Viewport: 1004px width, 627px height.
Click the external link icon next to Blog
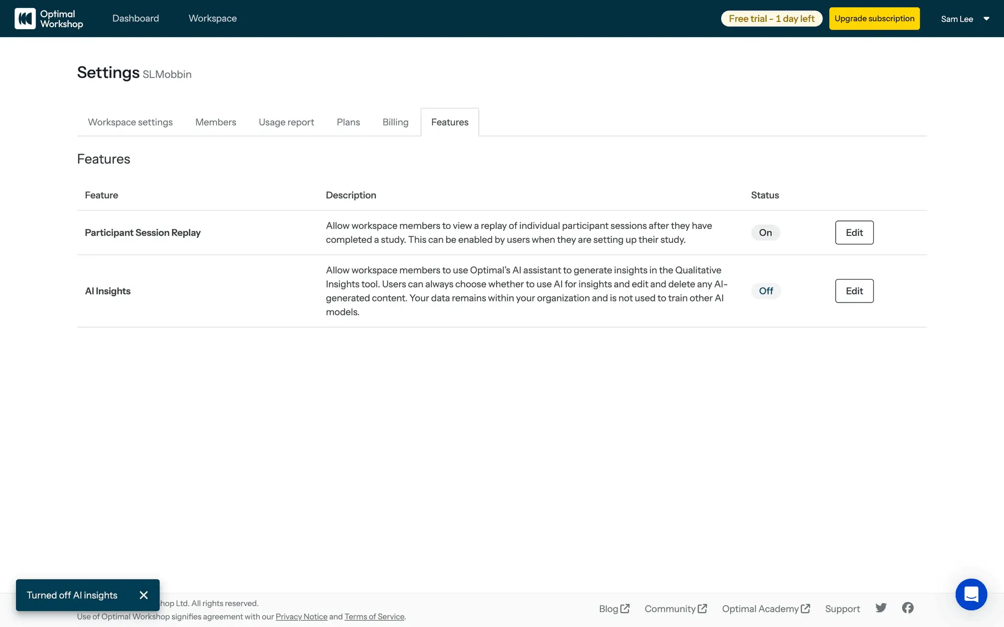(625, 609)
